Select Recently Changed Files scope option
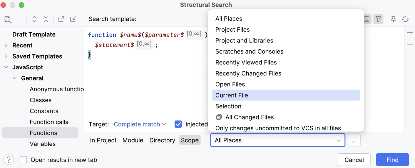The image size is (415, 168). coord(248,73)
